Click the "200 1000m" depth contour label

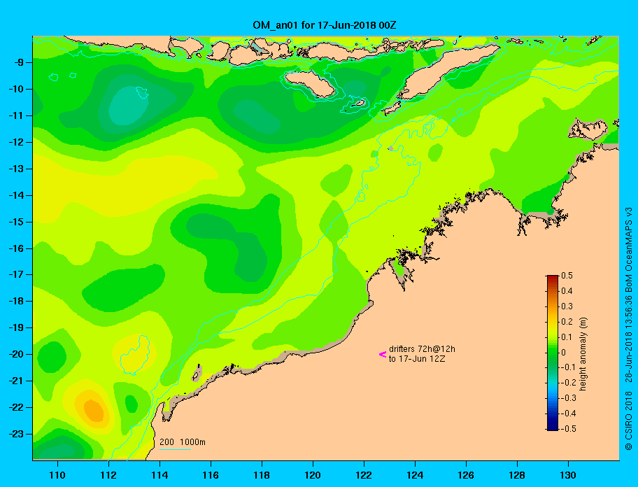click(183, 442)
